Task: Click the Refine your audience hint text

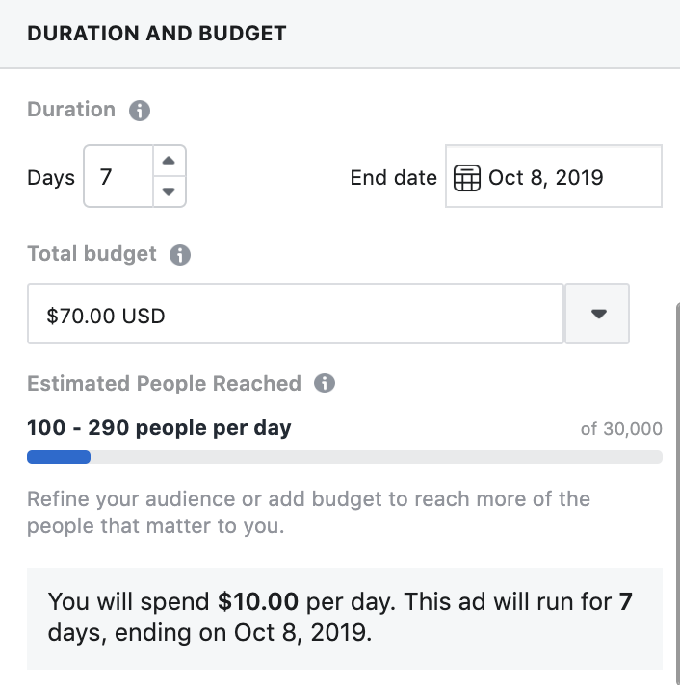Action: coord(309,513)
